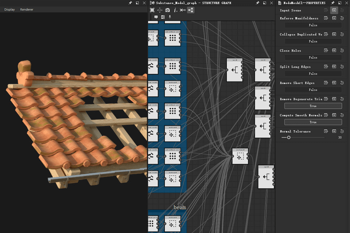Reset graph zoom to 1:1
Viewport: 350px width, 233px height.
[x=160, y=10]
